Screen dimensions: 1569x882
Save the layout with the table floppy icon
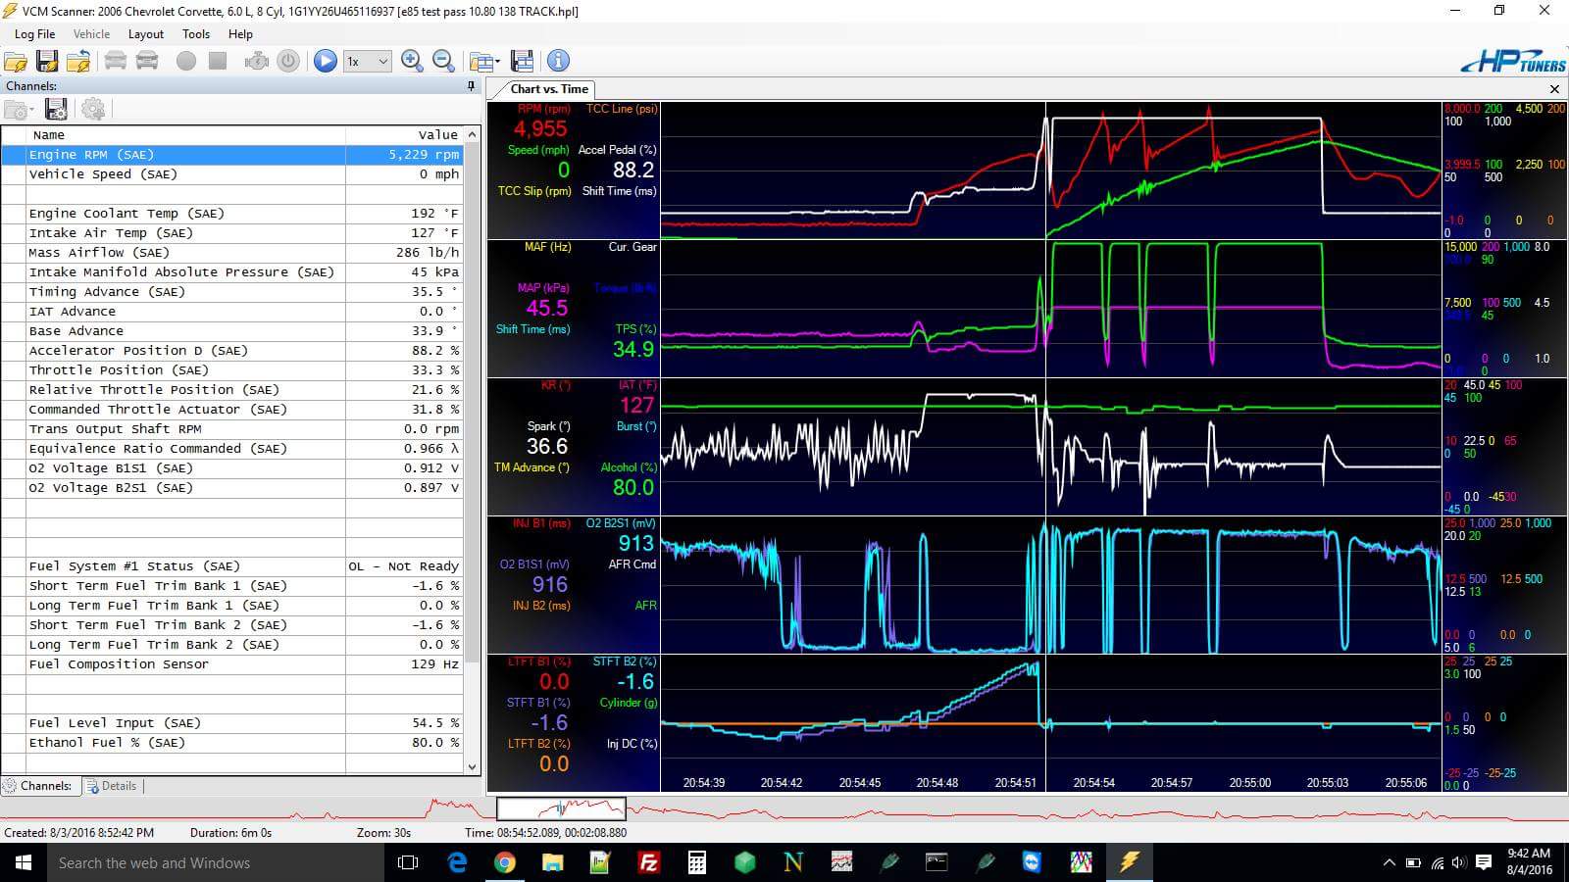(522, 61)
